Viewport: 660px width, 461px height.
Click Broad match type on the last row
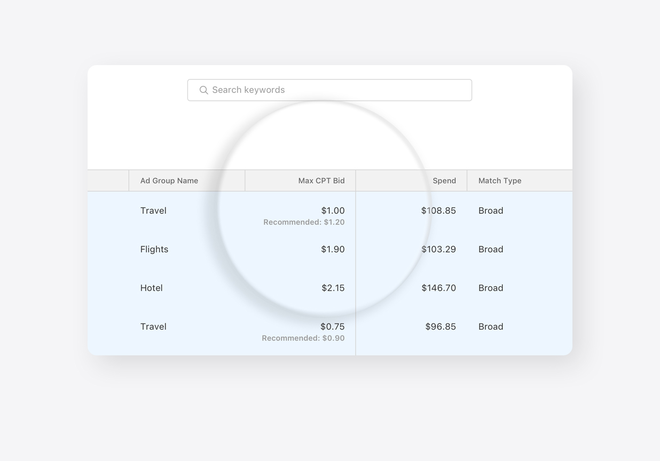(490, 327)
